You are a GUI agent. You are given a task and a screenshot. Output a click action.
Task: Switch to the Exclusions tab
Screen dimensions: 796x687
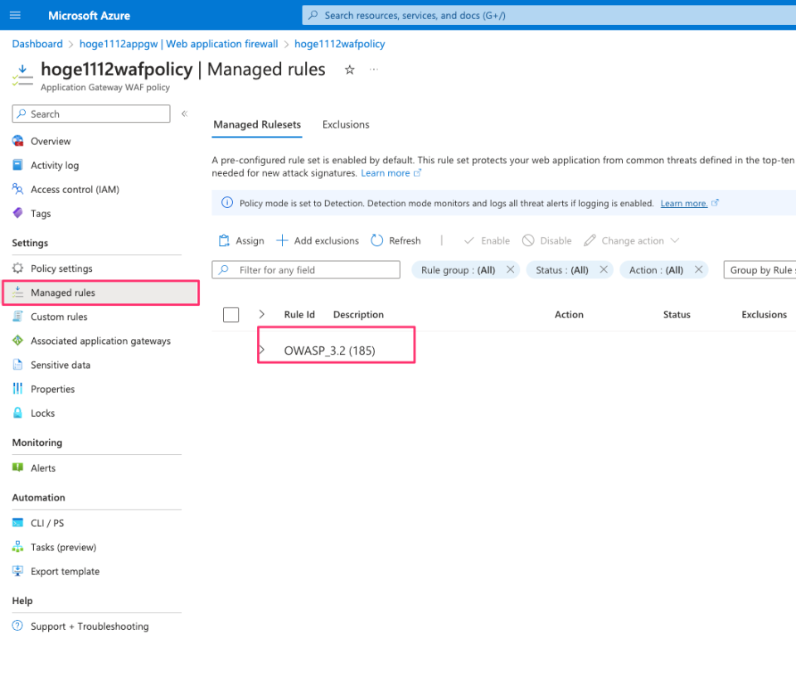tap(346, 124)
